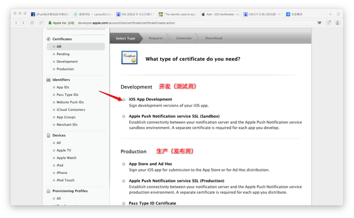This screenshot has width=354, height=218.
Task: Reload the page with the refresh icon
Action: click(x=32, y=23)
